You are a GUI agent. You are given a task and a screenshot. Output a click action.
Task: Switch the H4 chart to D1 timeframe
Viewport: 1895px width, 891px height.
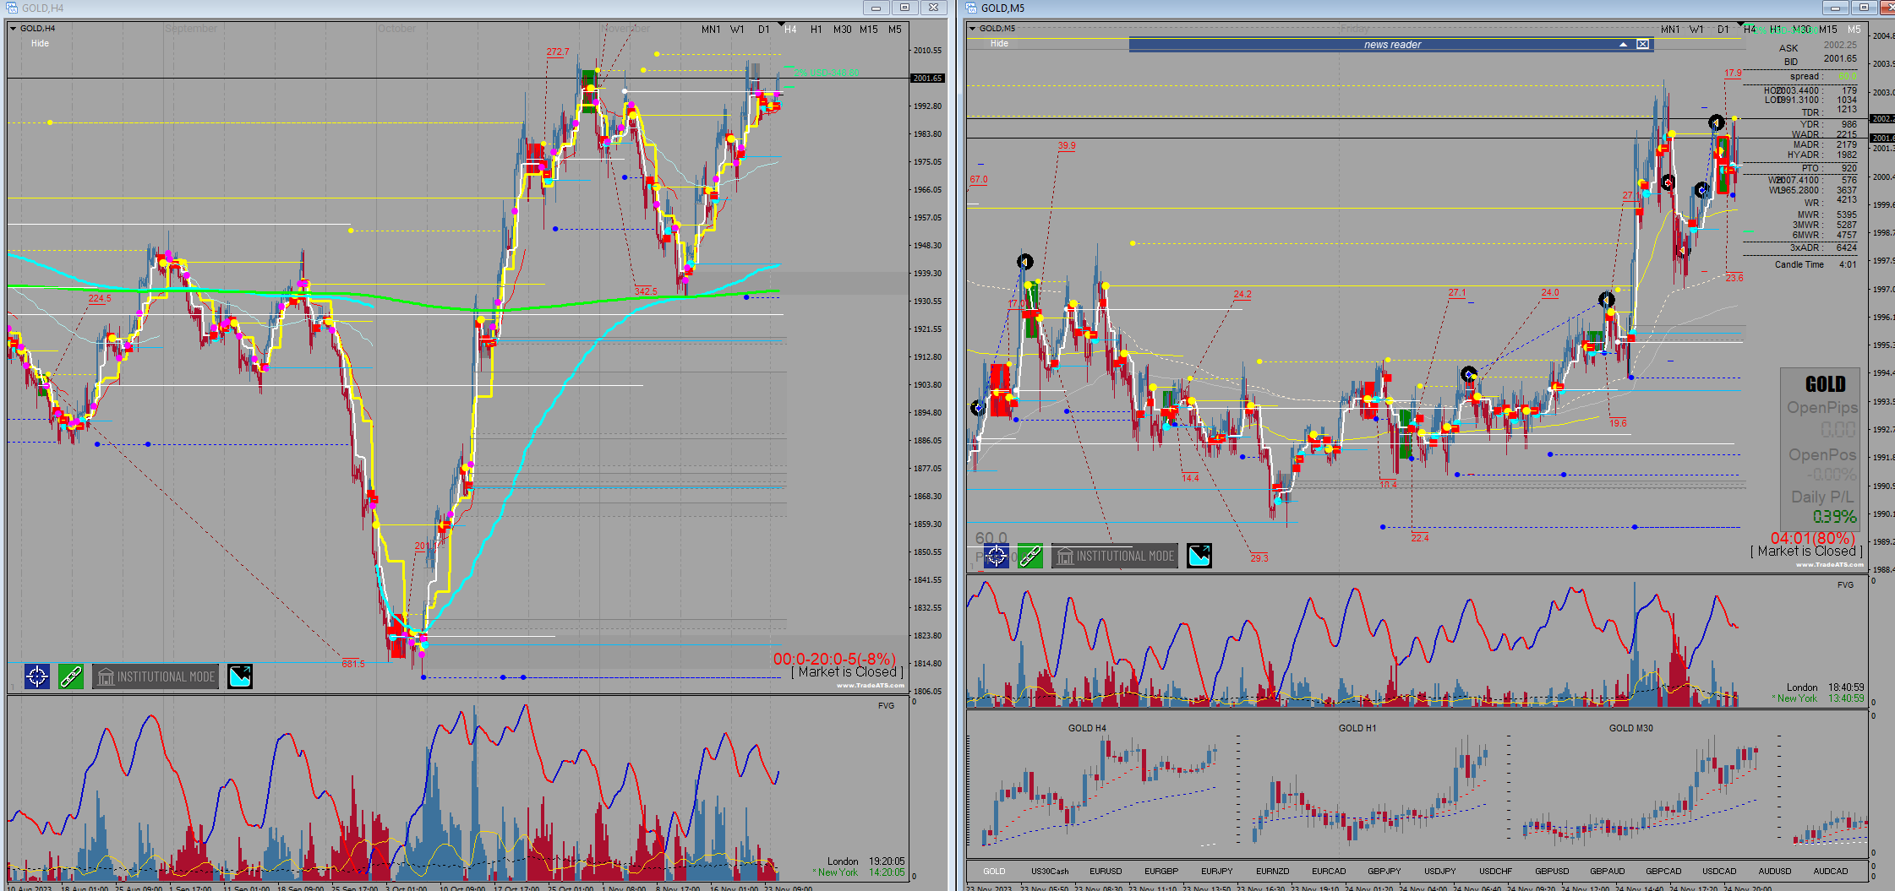coord(763,30)
